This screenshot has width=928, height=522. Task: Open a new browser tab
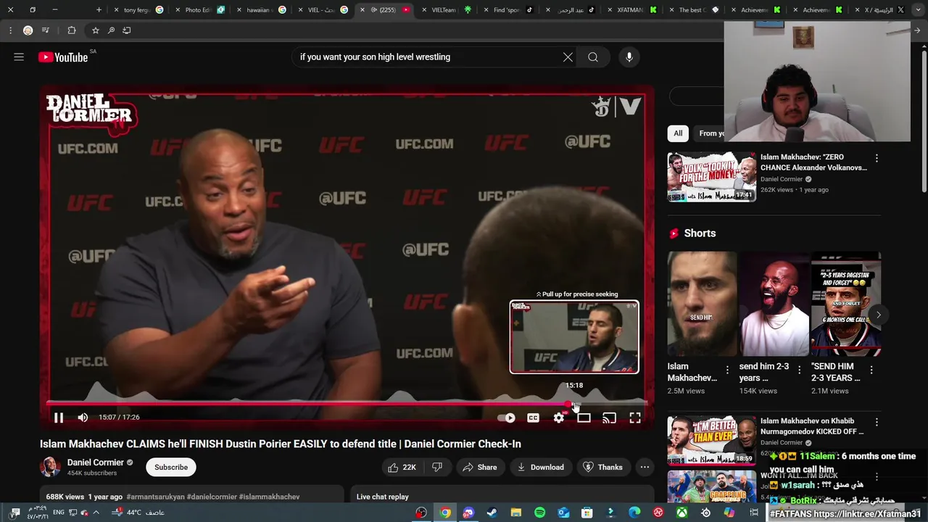[x=99, y=10]
